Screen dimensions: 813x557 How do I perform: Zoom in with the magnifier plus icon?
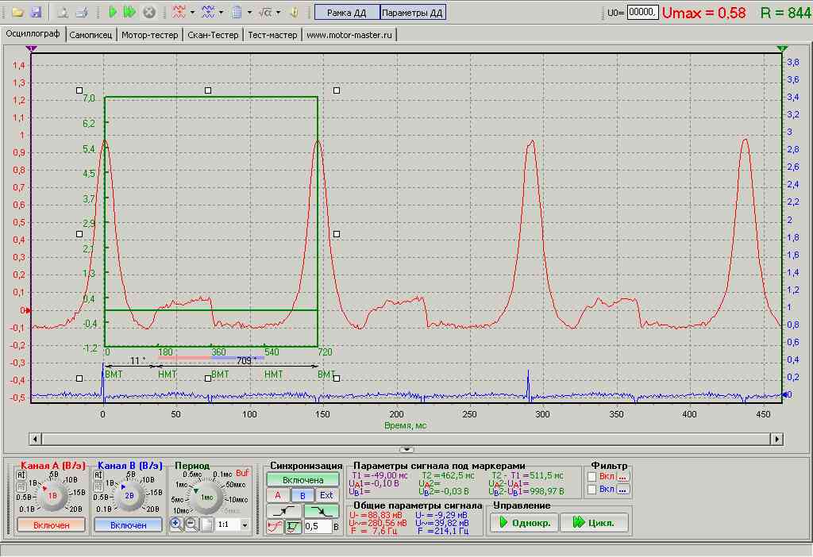[176, 524]
